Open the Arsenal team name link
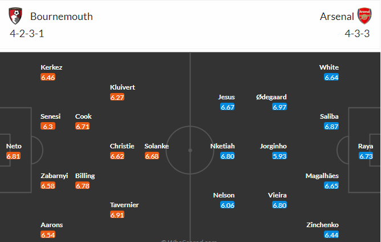 pos(337,17)
